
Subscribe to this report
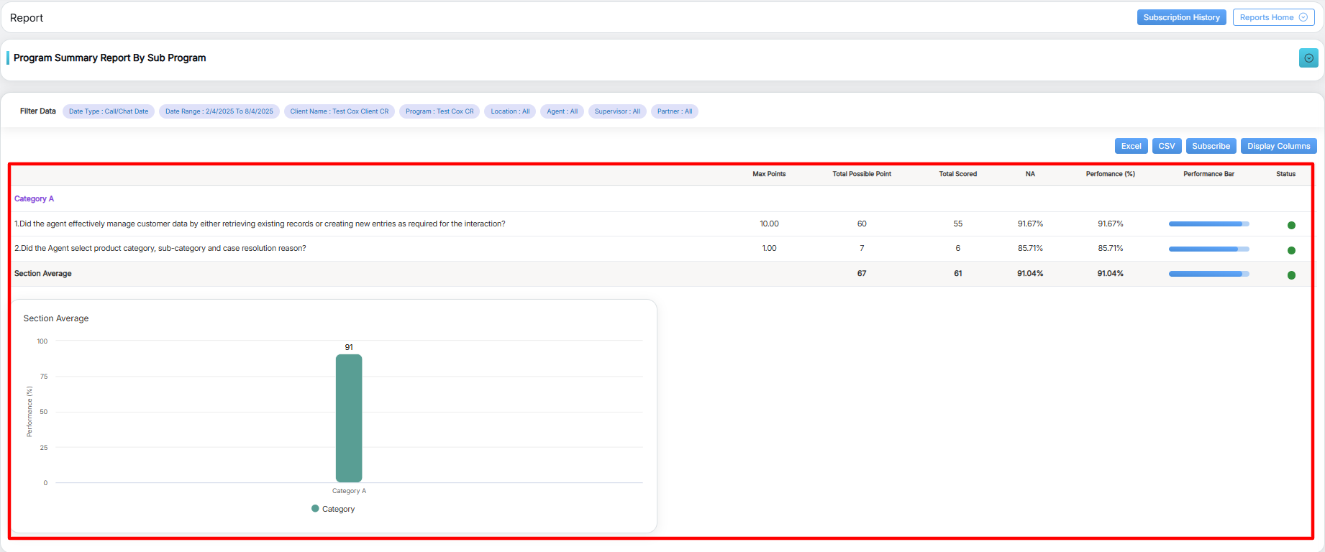pyautogui.click(x=1211, y=146)
